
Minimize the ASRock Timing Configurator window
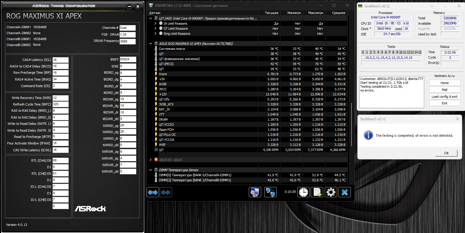[129, 6]
